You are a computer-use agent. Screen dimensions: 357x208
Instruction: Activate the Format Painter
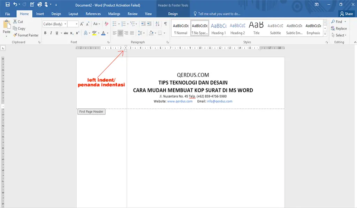point(26,35)
